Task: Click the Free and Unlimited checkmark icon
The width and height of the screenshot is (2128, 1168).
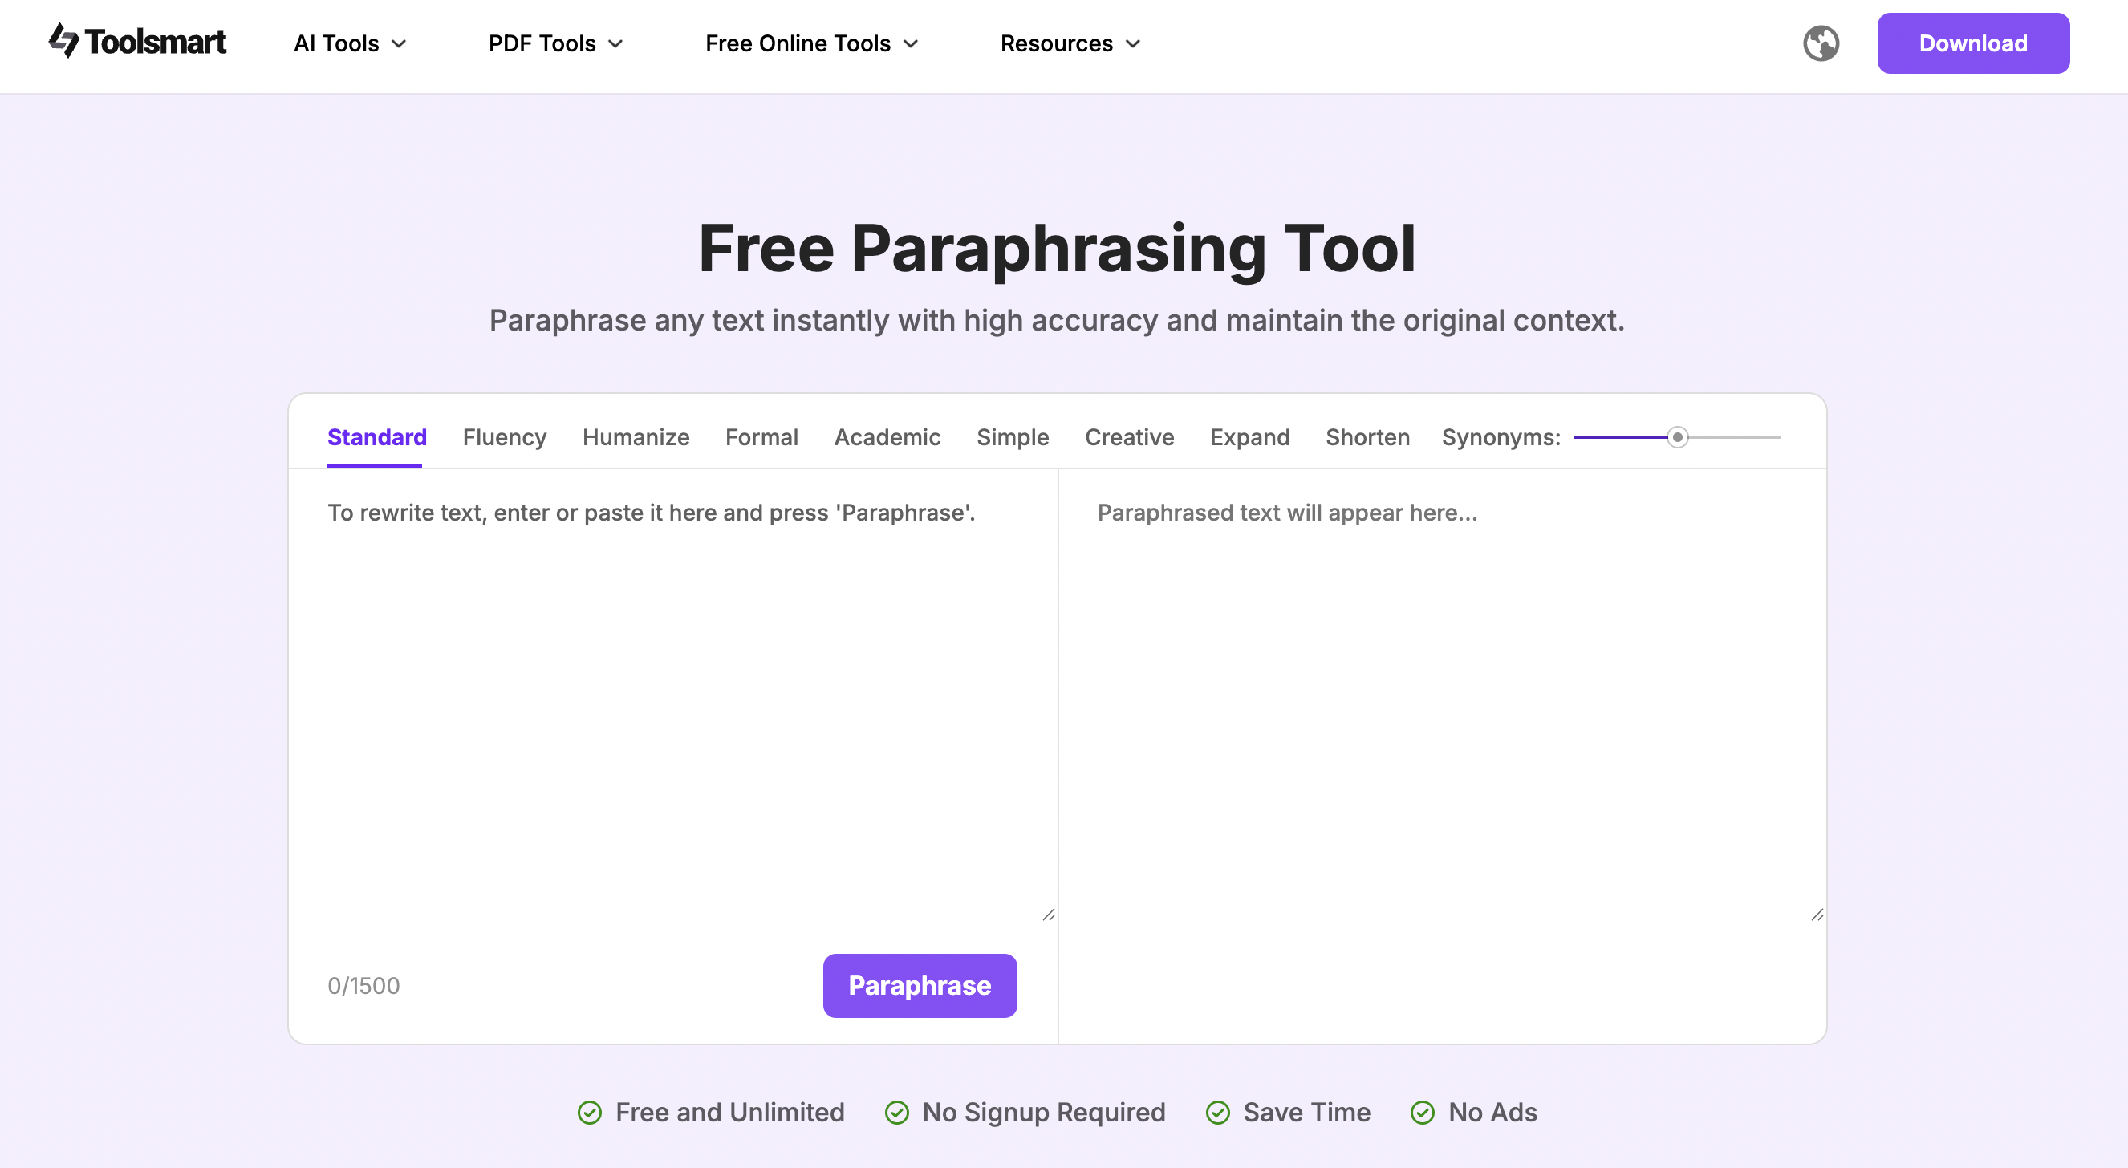Action: click(x=590, y=1113)
